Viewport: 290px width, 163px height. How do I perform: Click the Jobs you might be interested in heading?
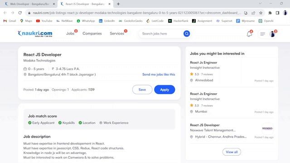217,53
